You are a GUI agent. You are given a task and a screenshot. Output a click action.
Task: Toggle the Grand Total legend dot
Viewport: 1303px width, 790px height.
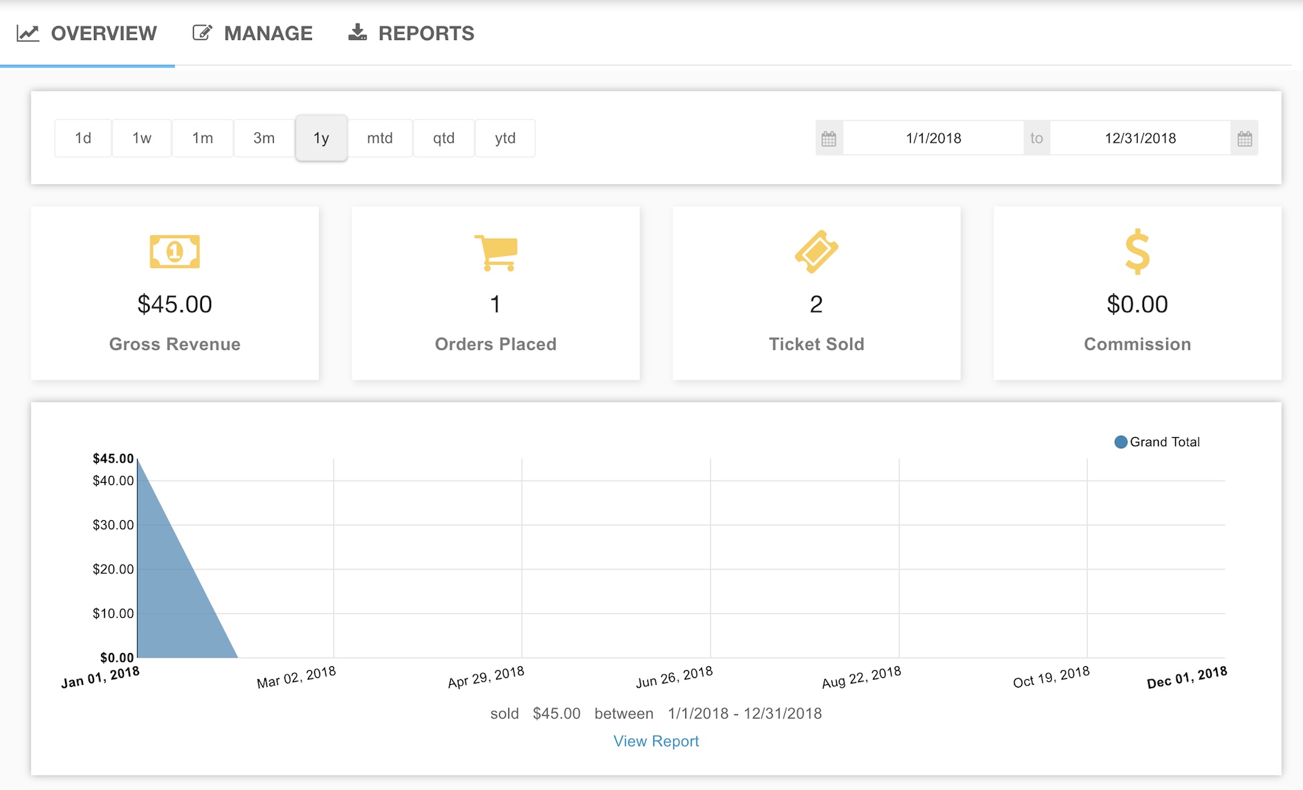pos(1121,442)
